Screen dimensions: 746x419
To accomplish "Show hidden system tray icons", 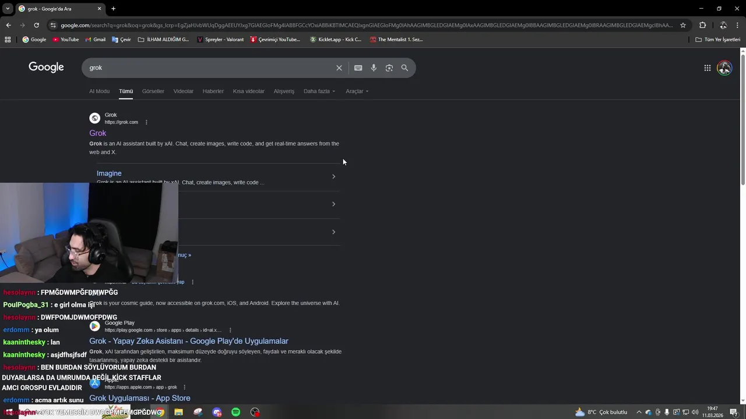I will [639, 412].
